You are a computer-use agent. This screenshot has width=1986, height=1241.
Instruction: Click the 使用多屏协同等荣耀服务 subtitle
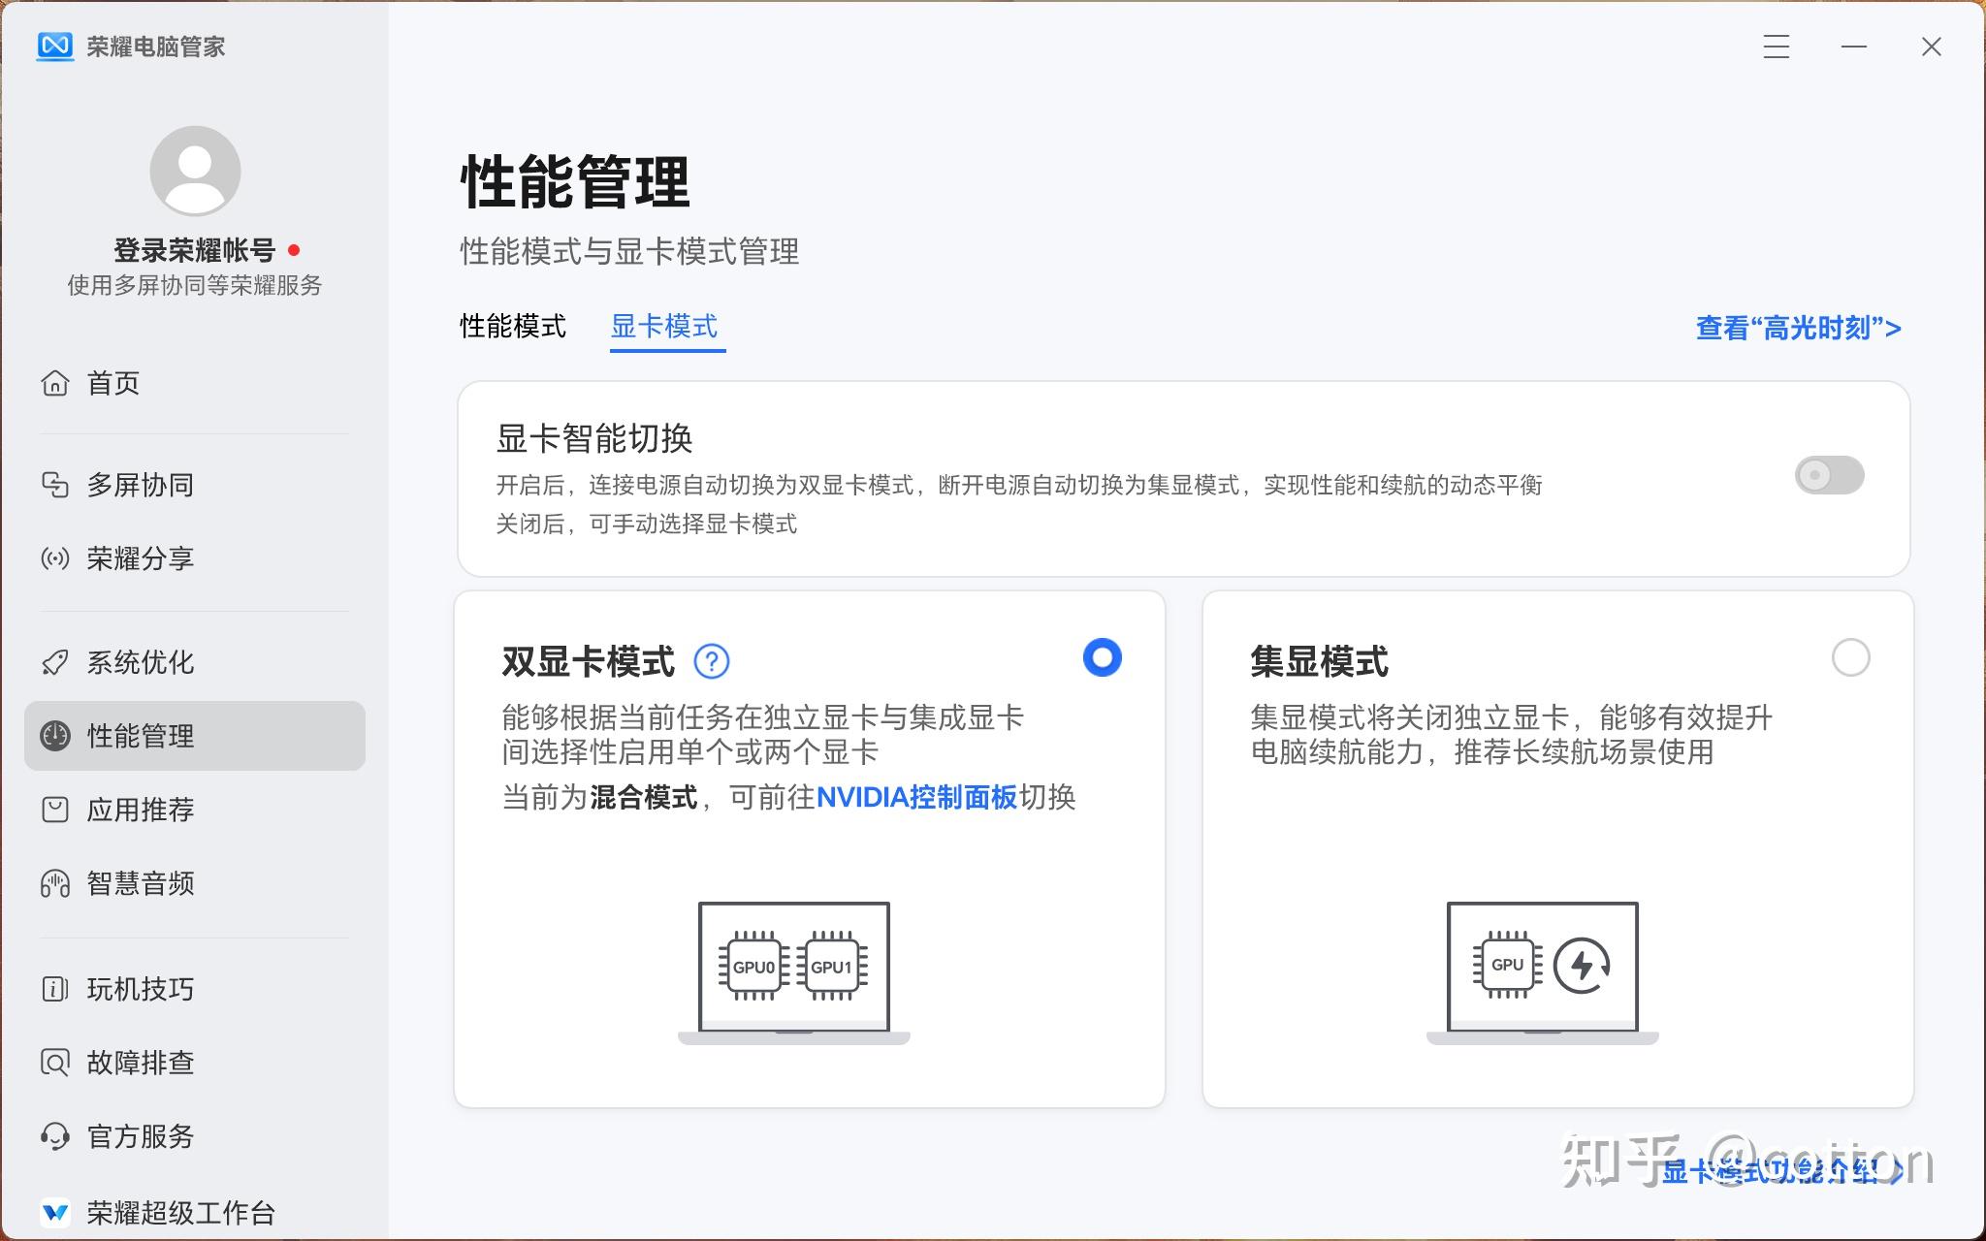pyautogui.click(x=195, y=285)
